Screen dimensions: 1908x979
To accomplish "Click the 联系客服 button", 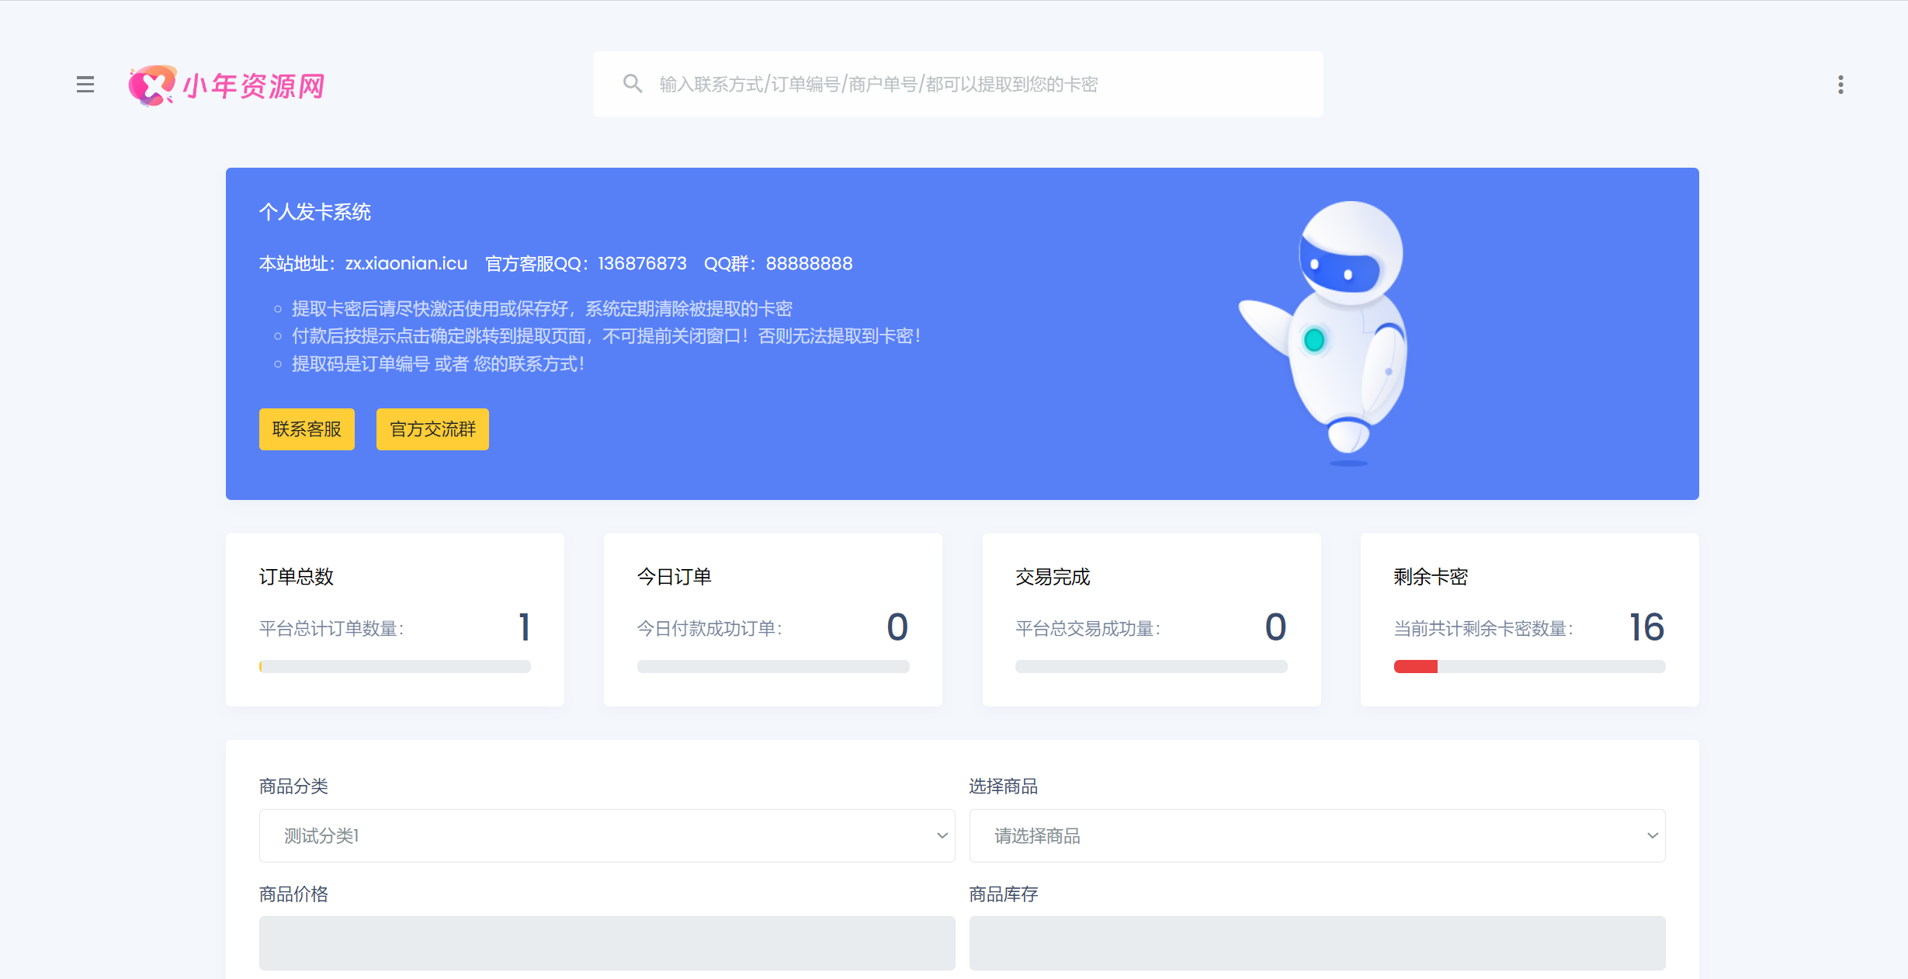I will tap(306, 429).
